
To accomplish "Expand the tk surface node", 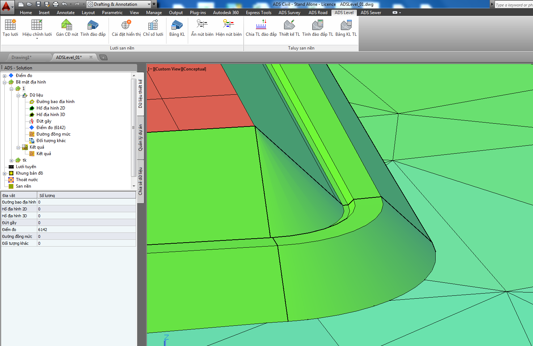I will coord(12,161).
